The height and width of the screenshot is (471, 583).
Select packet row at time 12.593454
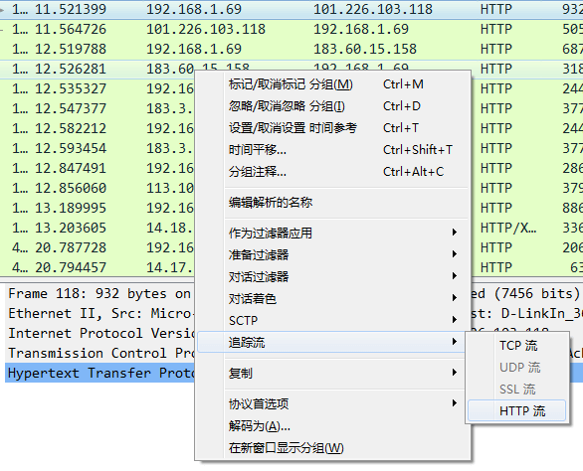97,149
